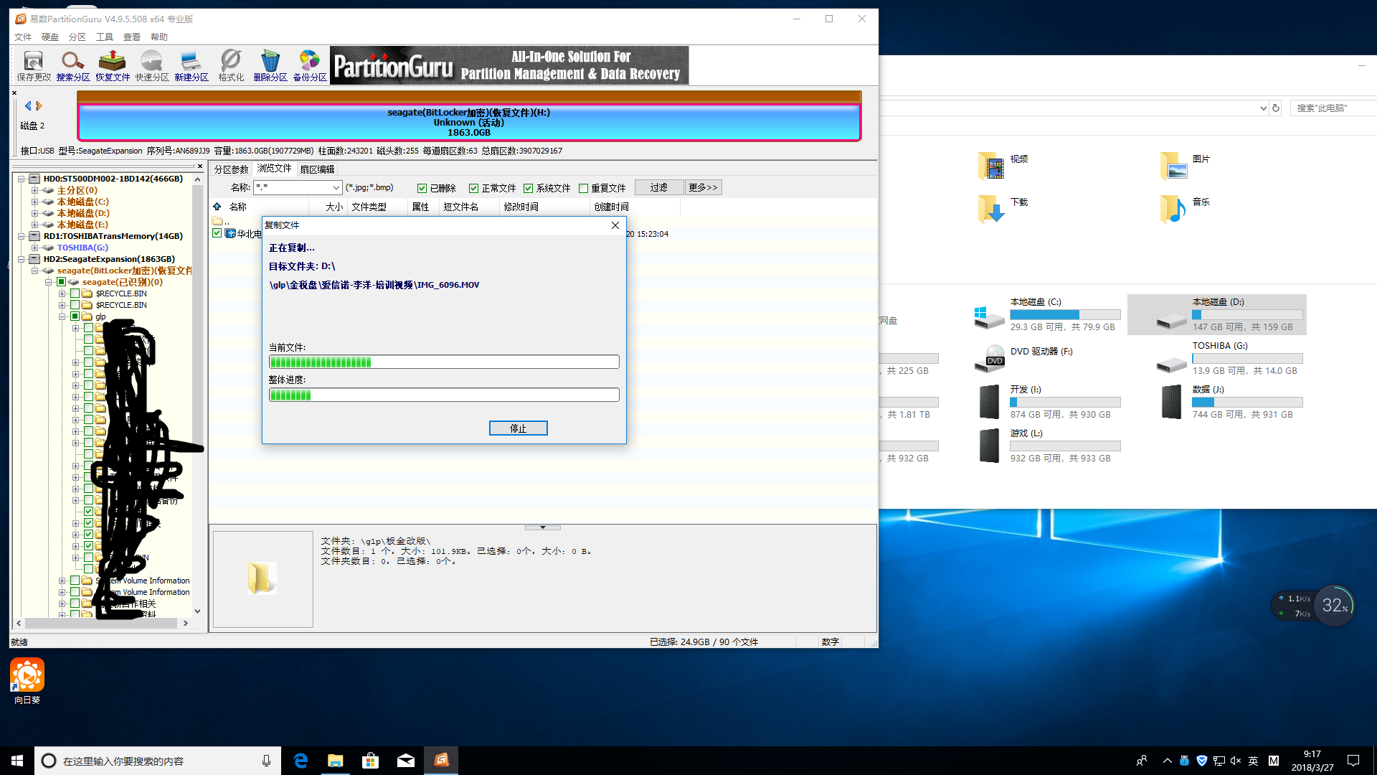Expand TOSHIBA(G:) tree node
The height and width of the screenshot is (775, 1377).
pos(34,248)
